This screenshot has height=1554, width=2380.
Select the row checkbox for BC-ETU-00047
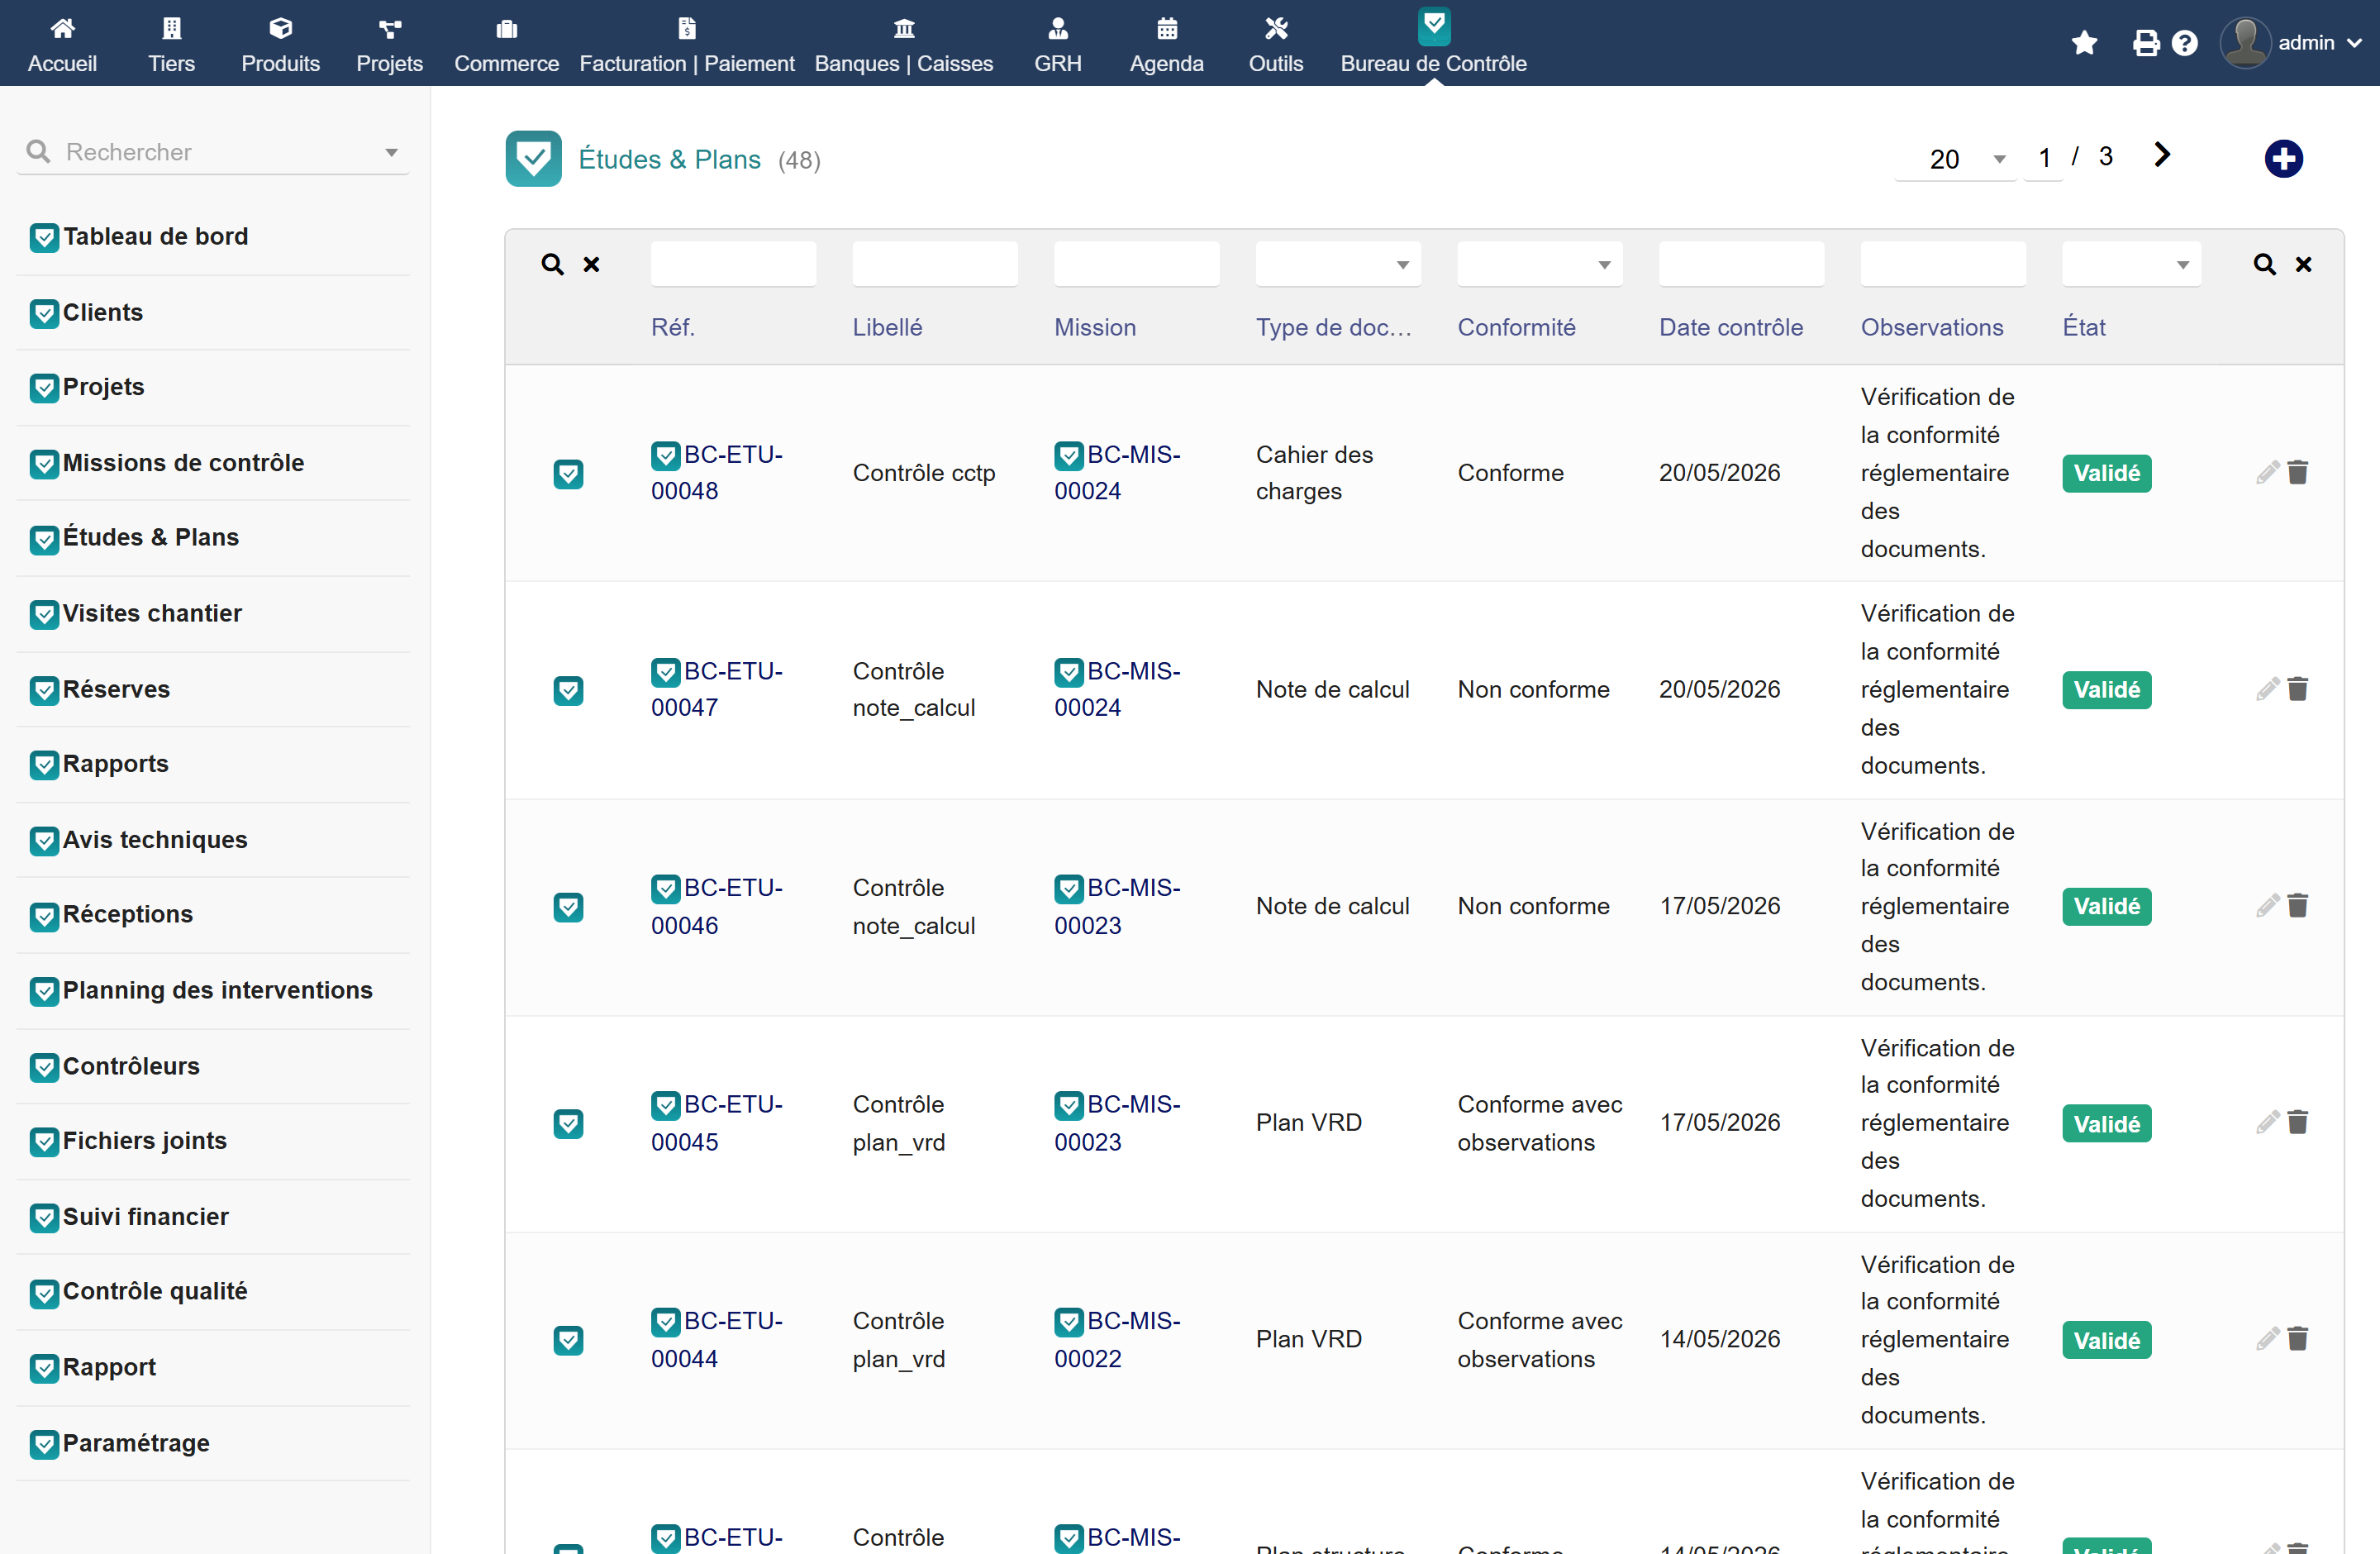[x=569, y=690]
